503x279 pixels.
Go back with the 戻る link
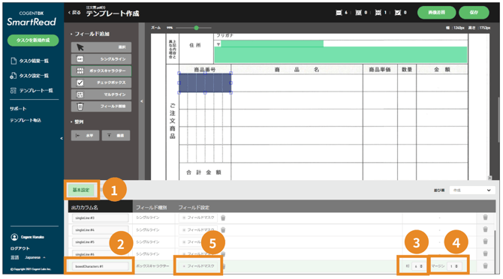tap(74, 13)
